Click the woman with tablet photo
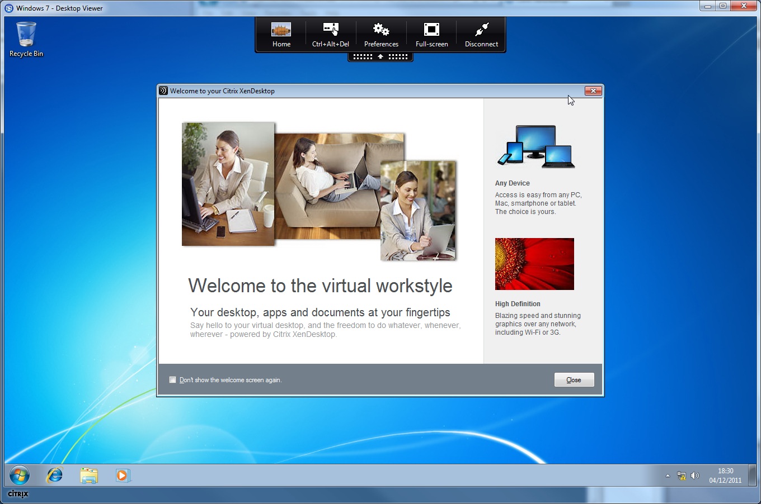761x504 pixels. coord(418,211)
